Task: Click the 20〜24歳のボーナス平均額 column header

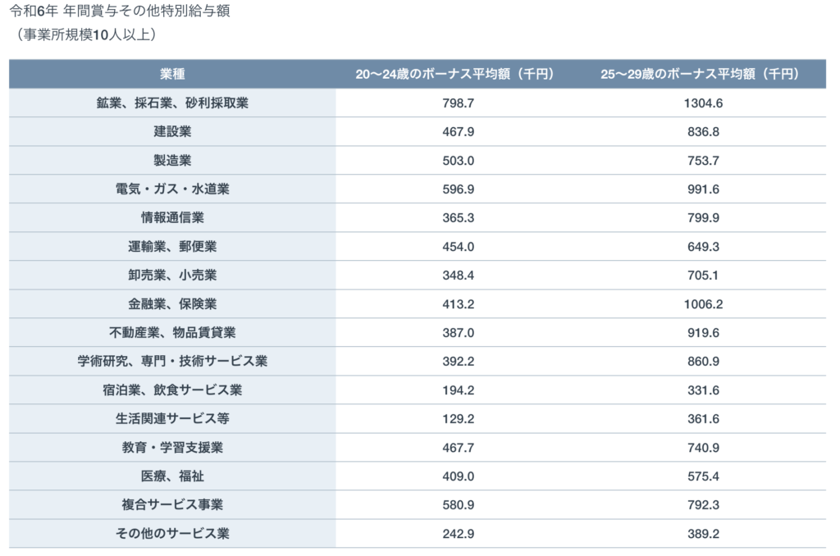Action: pyautogui.click(x=455, y=74)
